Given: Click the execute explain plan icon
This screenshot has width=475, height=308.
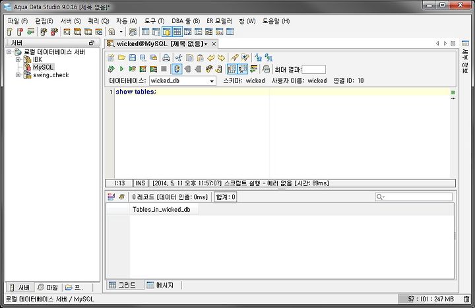Looking at the screenshot, I should click(143, 69).
